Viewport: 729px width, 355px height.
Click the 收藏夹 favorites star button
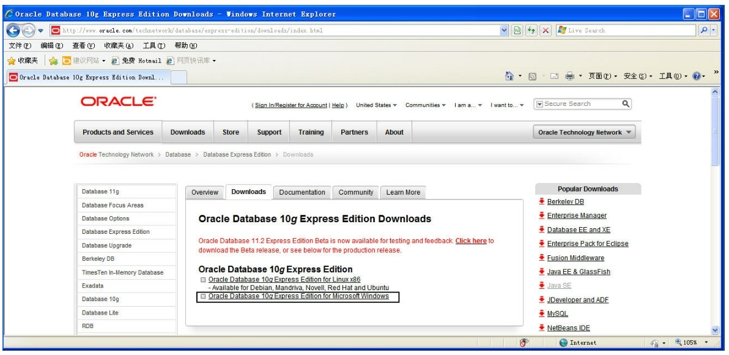(x=23, y=61)
